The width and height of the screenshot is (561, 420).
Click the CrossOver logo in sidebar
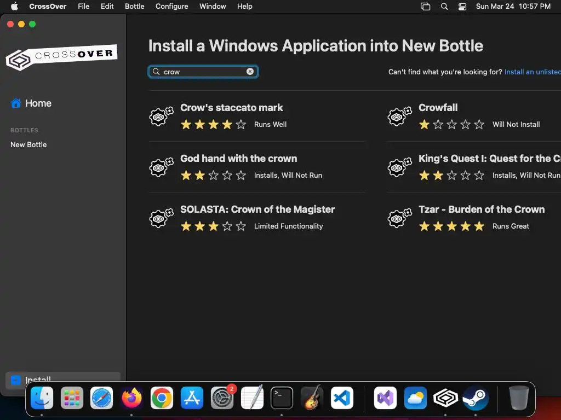click(61, 57)
